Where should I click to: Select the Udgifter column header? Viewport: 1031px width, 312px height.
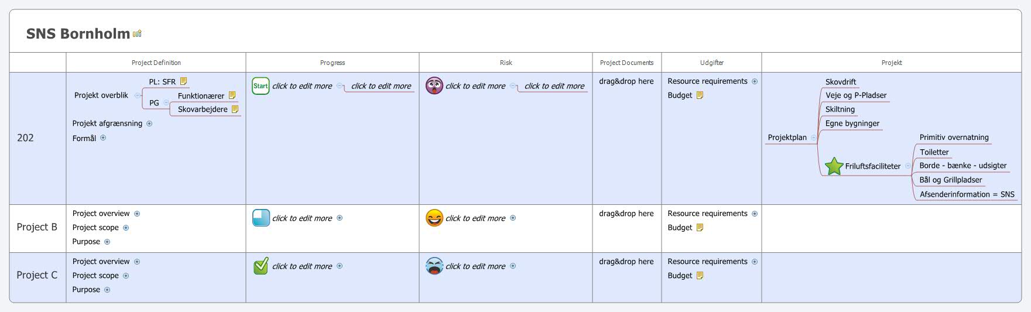pos(712,63)
